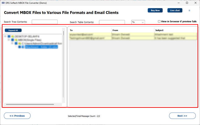Click file icon beside selected Attachment .mbx item
This screenshot has height=125, width=200.
(x=23, y=47)
